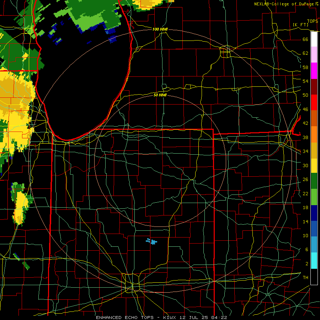Click the "NEXLAB-College of DuPage" credit text
The width and height of the screenshot is (320, 320).
pos(284,4)
